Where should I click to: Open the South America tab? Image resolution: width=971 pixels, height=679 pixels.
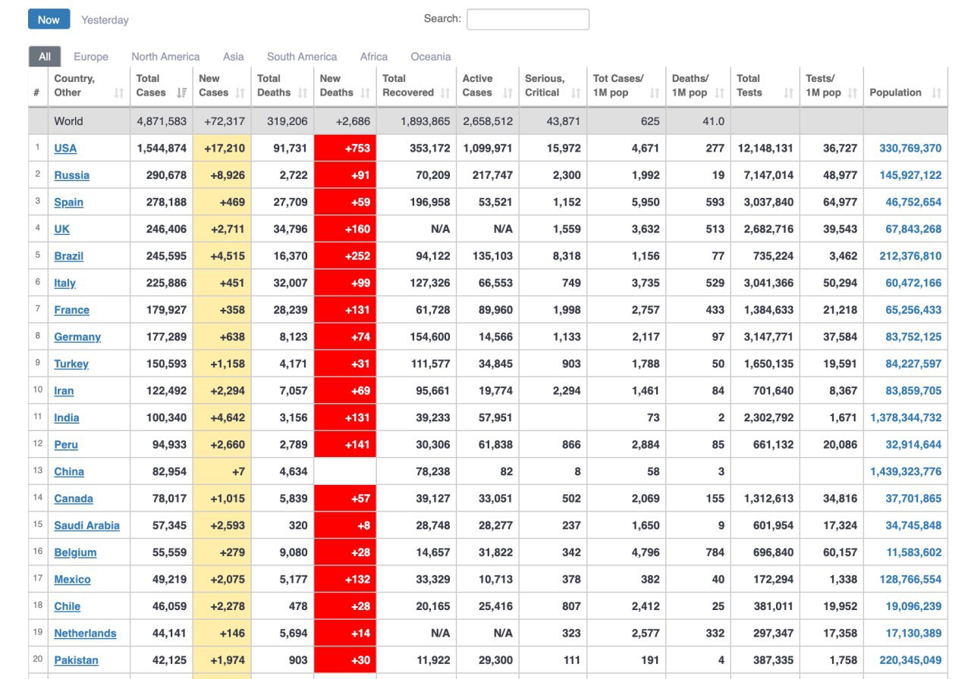pos(302,56)
